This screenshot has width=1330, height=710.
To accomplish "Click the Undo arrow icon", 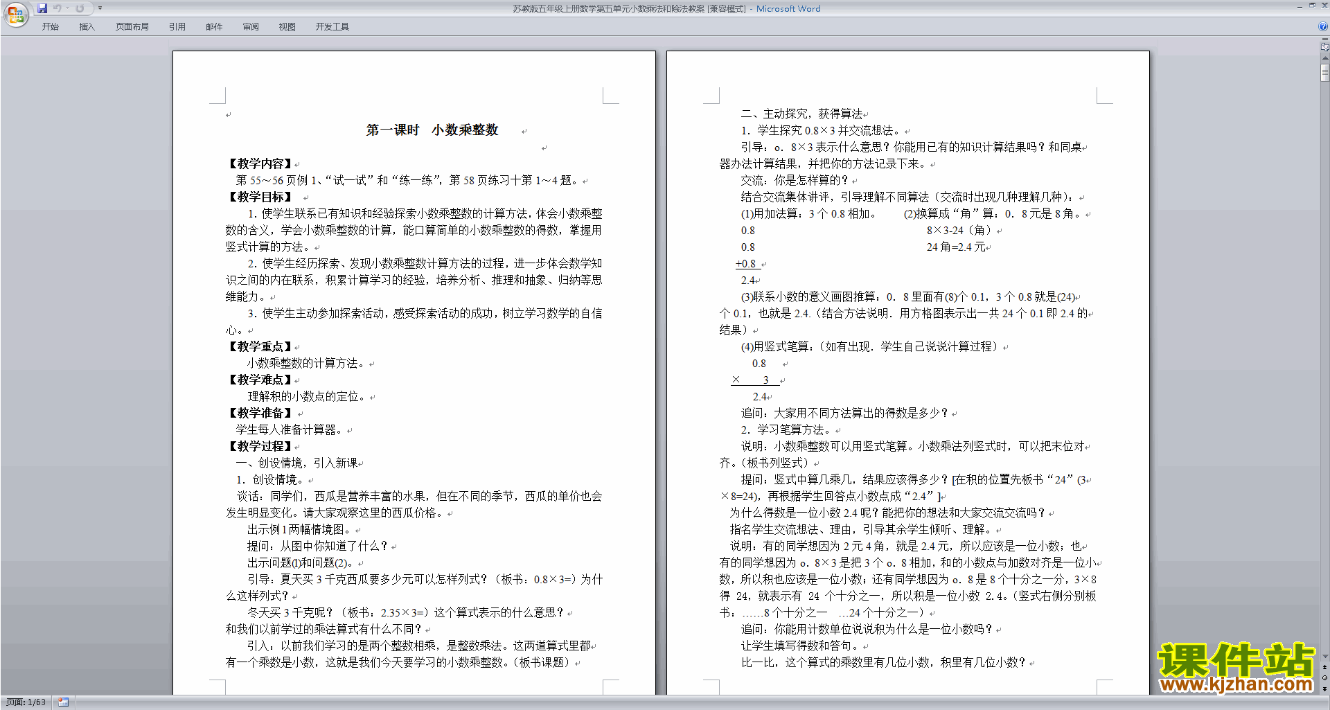I will [57, 8].
